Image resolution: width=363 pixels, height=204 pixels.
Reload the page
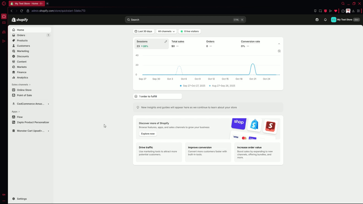tap(22, 11)
